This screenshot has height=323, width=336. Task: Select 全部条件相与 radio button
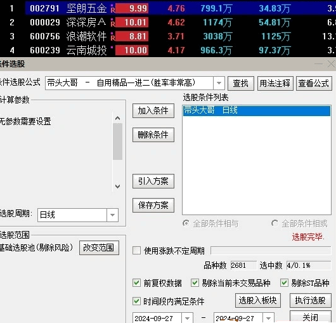tap(186, 223)
